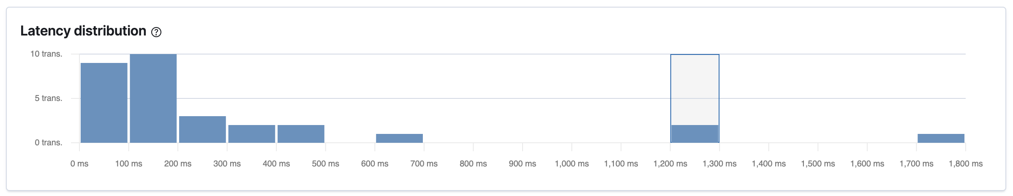
Task: Click the help icon beside Latency distribution
Action: click(156, 32)
